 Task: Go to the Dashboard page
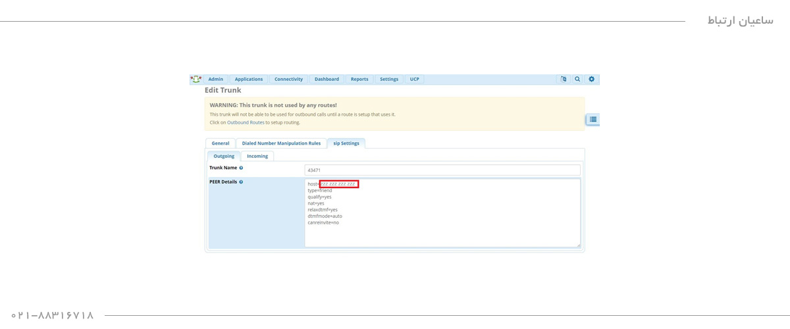point(327,79)
